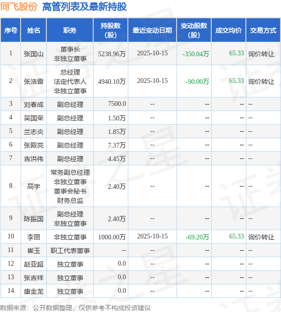Click the name 崔玉
Image resolution: width=281 pixels, height=312 pixels.
pos(34,251)
